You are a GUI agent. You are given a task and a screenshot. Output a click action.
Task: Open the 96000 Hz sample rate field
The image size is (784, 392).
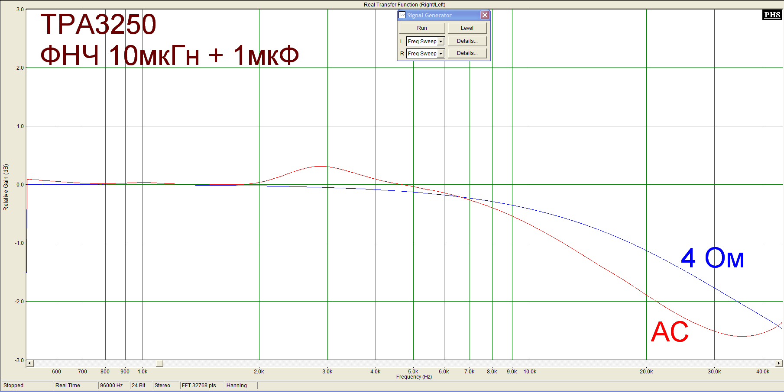pos(113,386)
